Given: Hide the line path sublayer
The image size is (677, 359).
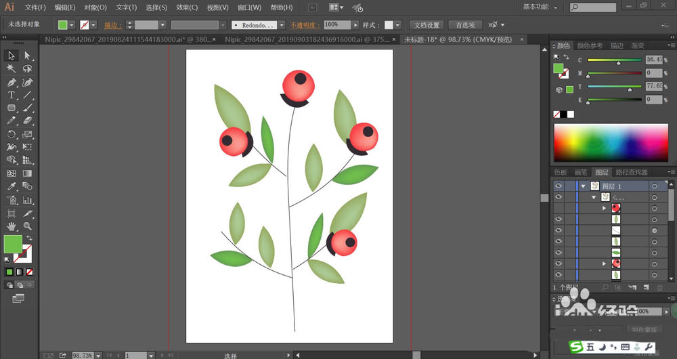Looking at the screenshot, I should click(559, 230).
